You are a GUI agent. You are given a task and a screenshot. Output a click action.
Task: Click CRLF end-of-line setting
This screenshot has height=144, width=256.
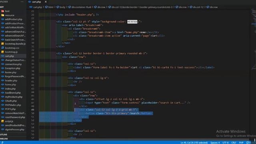tap(234, 142)
